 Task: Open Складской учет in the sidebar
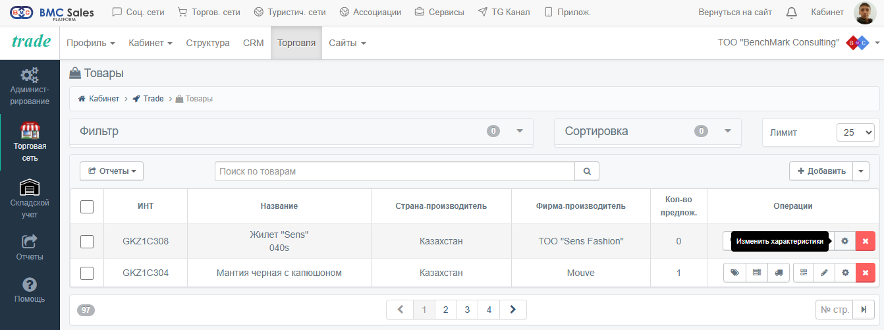pyautogui.click(x=30, y=198)
